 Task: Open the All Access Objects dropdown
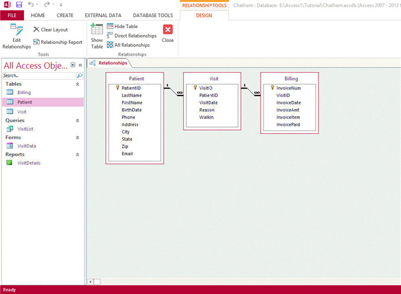(73, 65)
